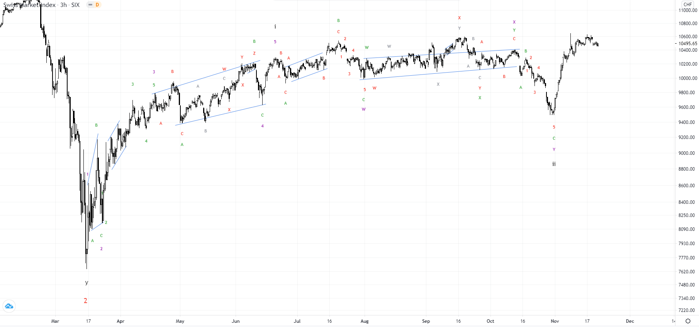Click the Dec label on time axis
The image size is (699, 327).
tap(630, 321)
